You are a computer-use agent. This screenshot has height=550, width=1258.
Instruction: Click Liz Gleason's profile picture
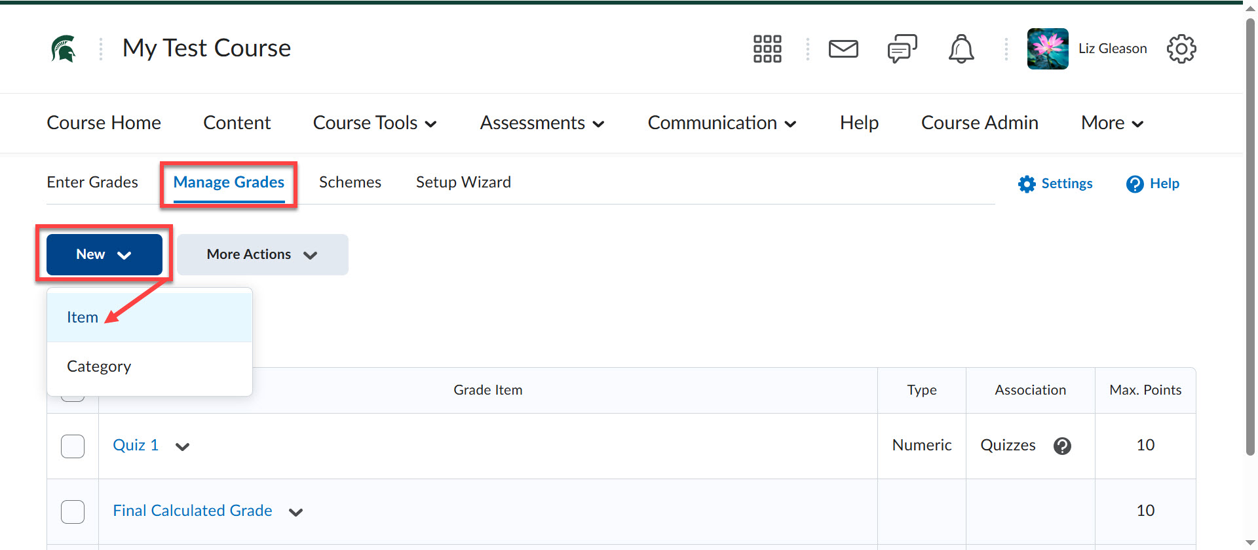tap(1047, 49)
